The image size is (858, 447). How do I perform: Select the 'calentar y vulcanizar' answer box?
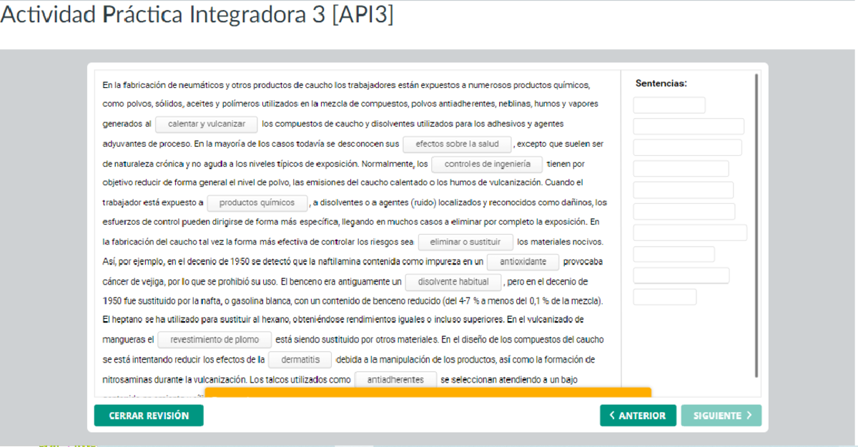[x=206, y=124]
